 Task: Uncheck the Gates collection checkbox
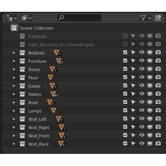click(125, 85)
